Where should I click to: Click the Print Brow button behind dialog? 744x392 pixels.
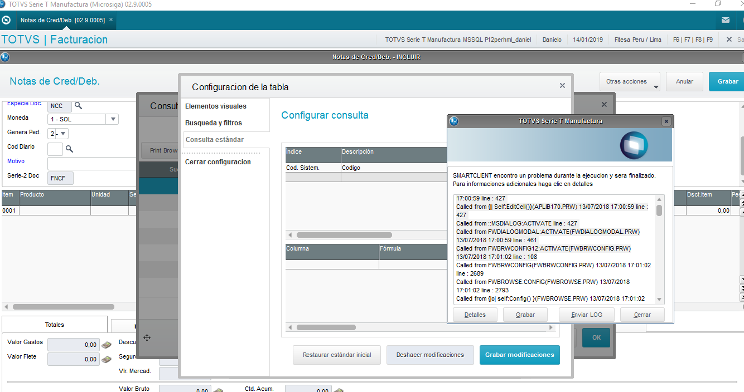tap(160, 150)
